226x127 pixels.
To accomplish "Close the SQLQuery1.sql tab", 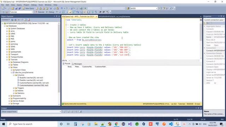I will point(96,17).
